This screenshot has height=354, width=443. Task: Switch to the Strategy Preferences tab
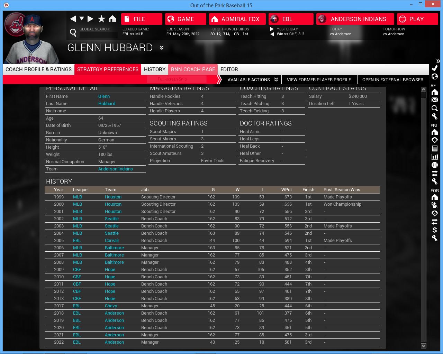108,69
